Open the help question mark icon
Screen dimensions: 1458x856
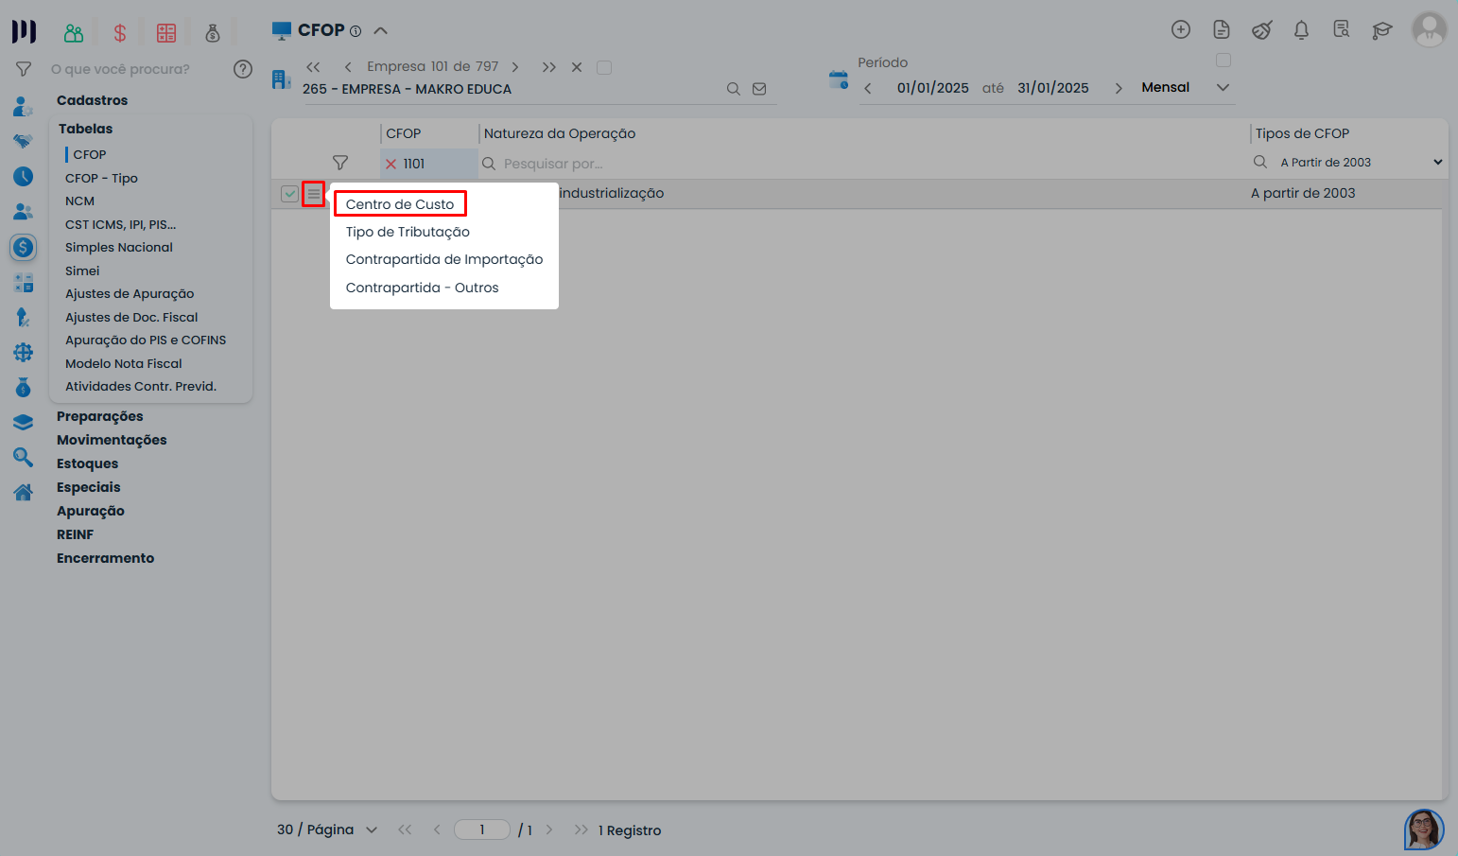pos(243,69)
